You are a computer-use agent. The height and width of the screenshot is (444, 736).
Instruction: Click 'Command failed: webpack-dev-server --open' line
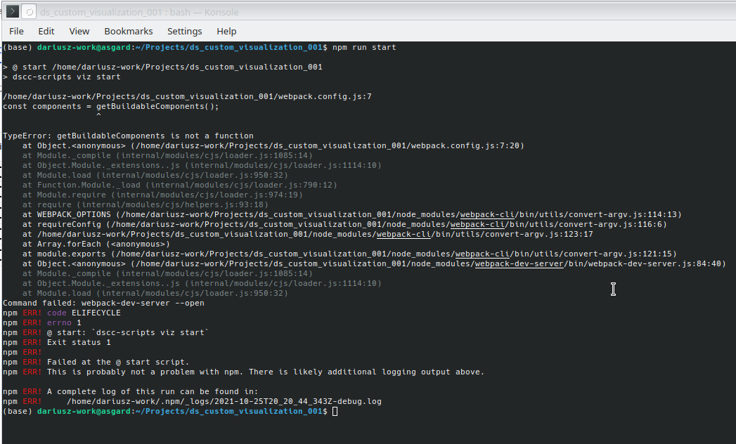click(x=103, y=303)
